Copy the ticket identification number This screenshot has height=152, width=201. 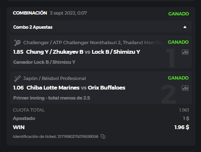tap(103, 137)
